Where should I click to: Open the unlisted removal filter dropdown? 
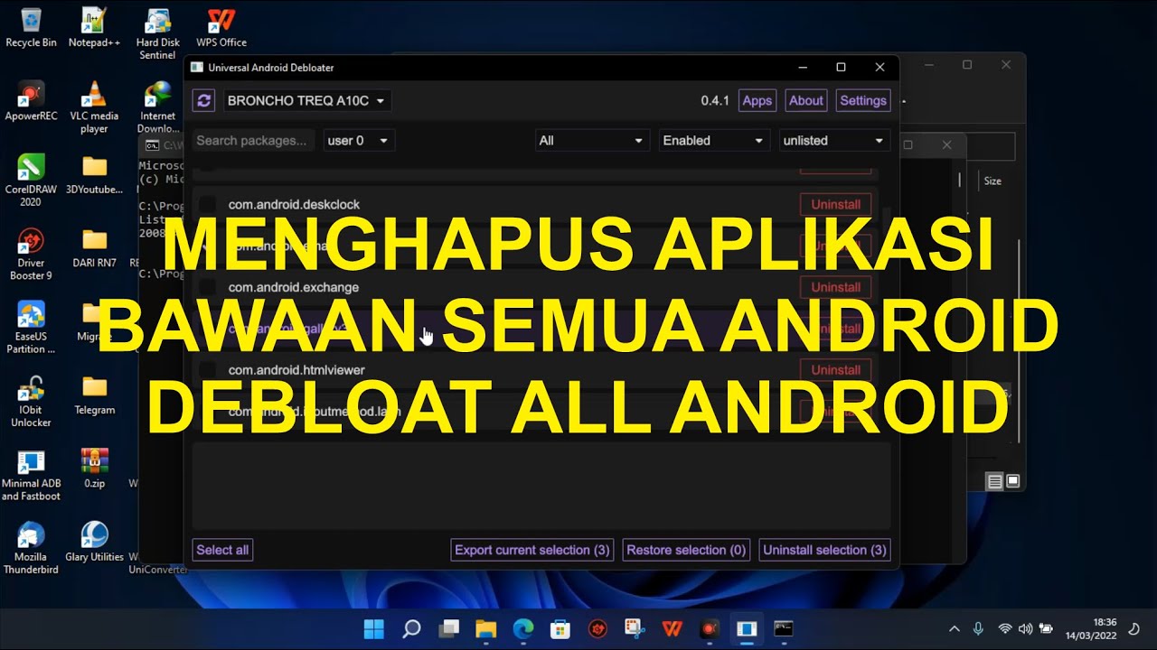(x=834, y=141)
